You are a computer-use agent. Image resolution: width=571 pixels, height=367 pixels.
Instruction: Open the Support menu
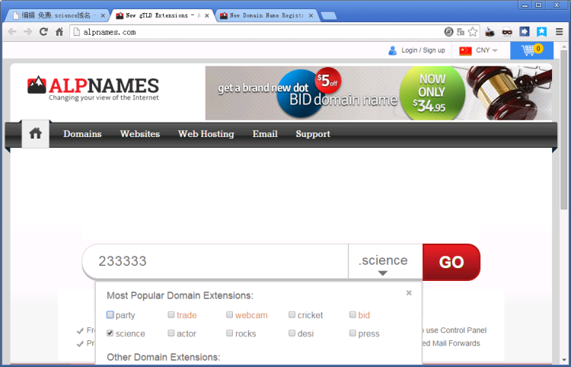pos(313,134)
